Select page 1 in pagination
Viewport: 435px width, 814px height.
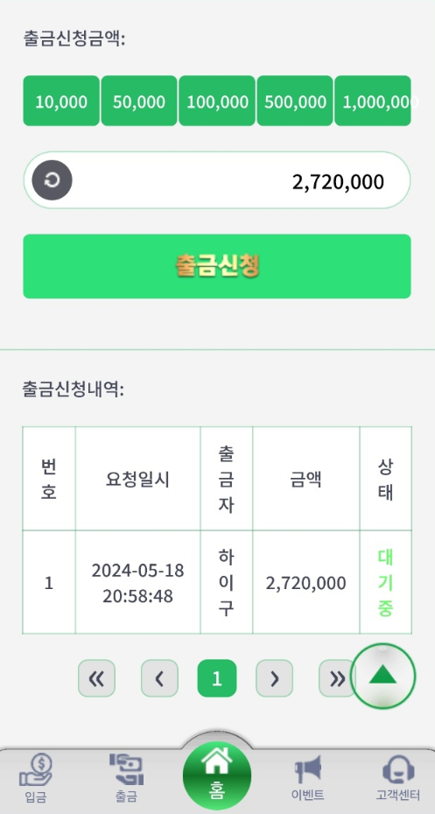(217, 678)
